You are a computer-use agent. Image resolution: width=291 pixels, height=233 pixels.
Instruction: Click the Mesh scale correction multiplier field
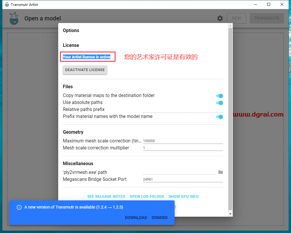click(x=183, y=148)
